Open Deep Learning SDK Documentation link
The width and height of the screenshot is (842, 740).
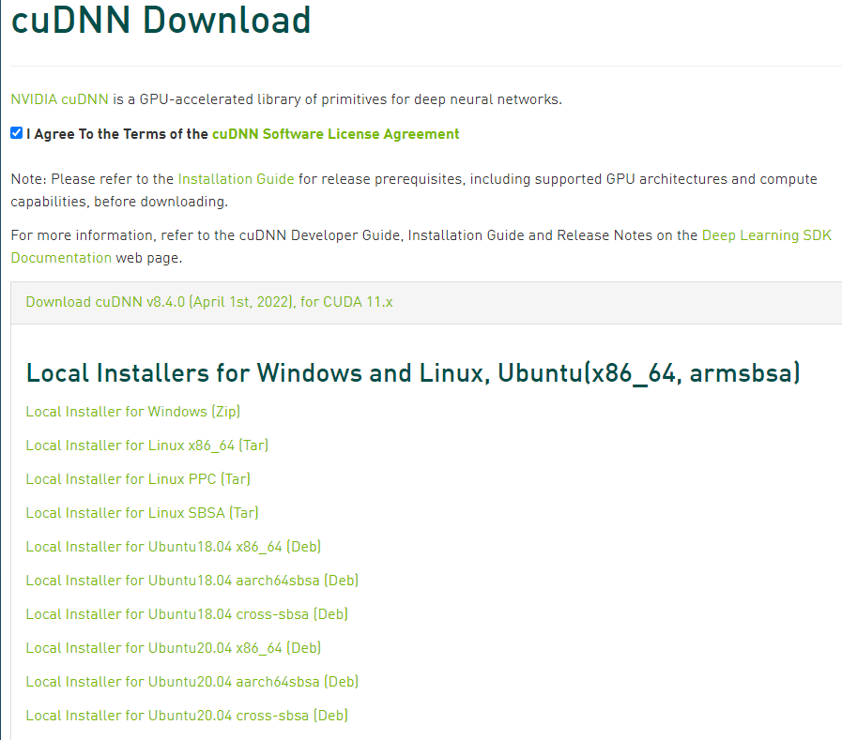(x=766, y=235)
